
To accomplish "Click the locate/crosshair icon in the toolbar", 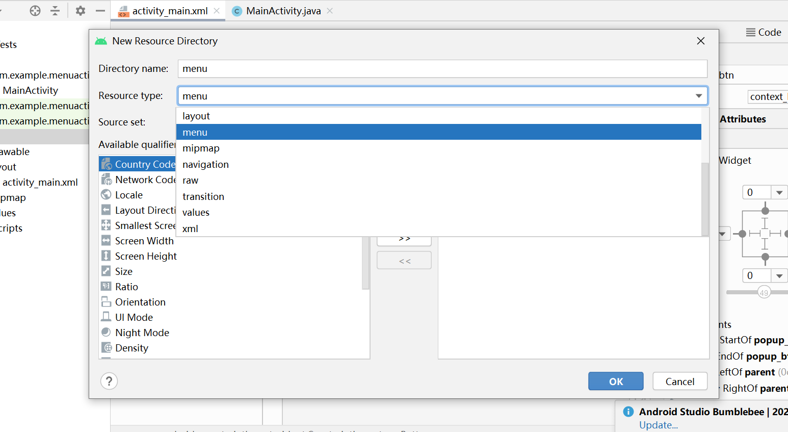I will click(35, 10).
